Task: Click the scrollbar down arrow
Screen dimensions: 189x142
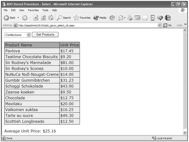Action: pyautogui.click(x=185, y=133)
